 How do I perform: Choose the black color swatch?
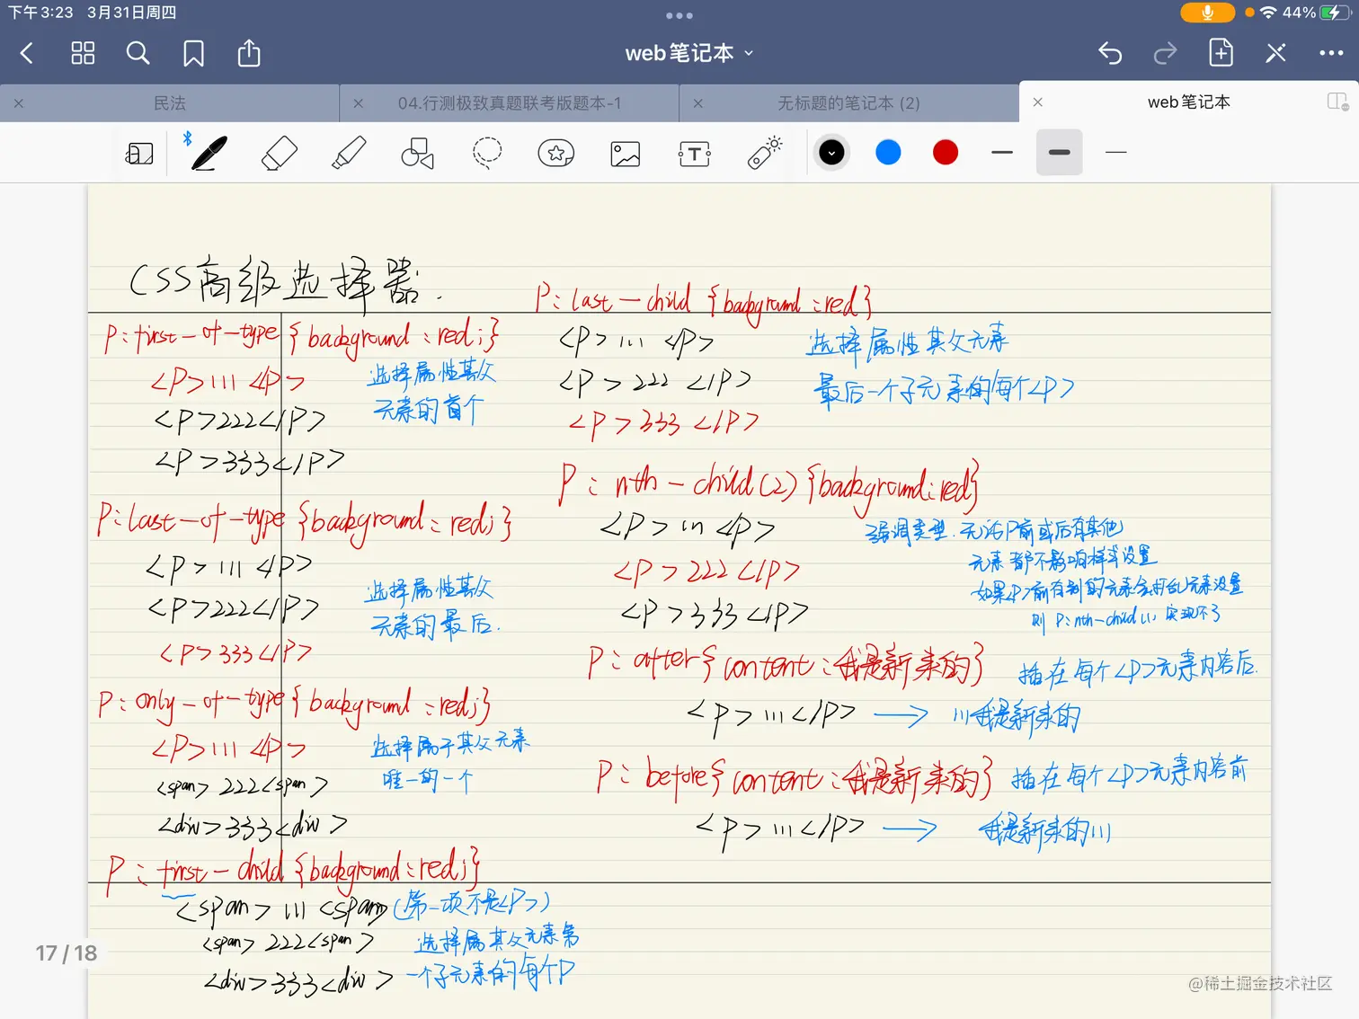click(x=831, y=153)
